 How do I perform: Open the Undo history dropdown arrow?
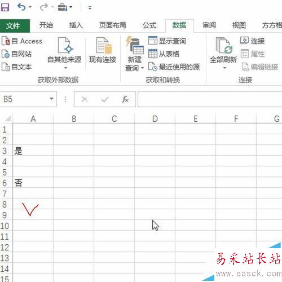pos(30,7)
